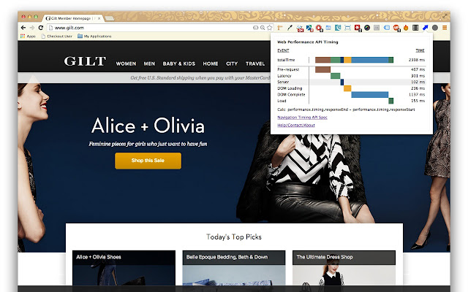Open the orange ruler extension icon

click(279, 28)
